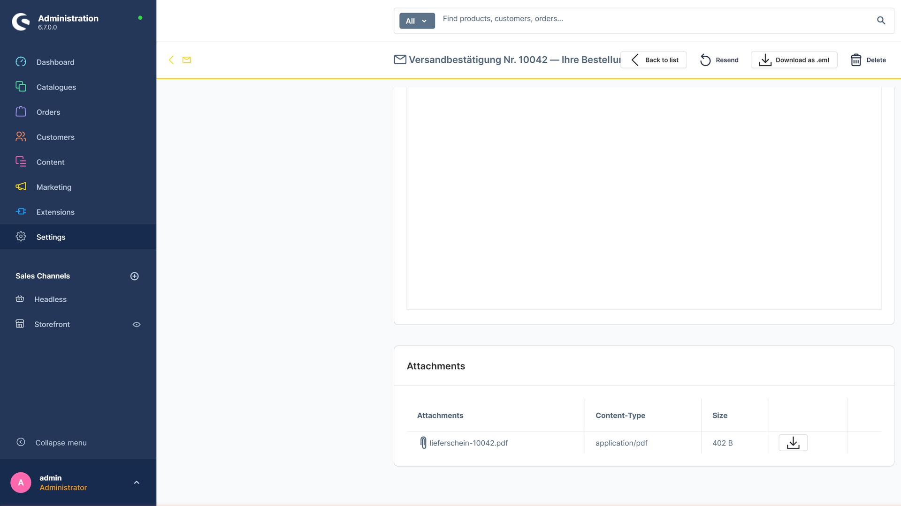Click the Headless basket icon
The image size is (901, 506).
point(20,299)
